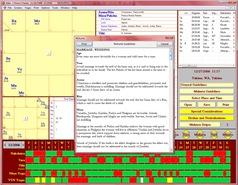This screenshot has height=185, width=238.
Task: Click the Mo planet in the main chart
Action: (37, 21)
